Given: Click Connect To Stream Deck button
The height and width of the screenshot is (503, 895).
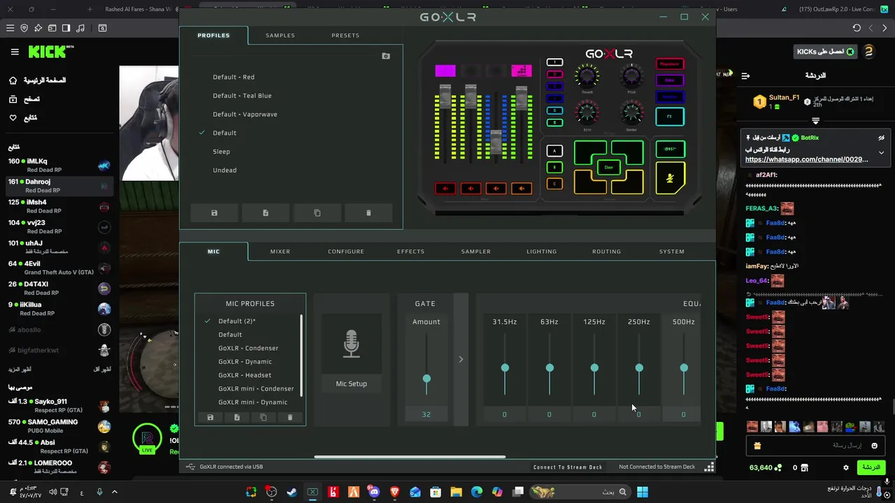Looking at the screenshot, I should tap(568, 467).
